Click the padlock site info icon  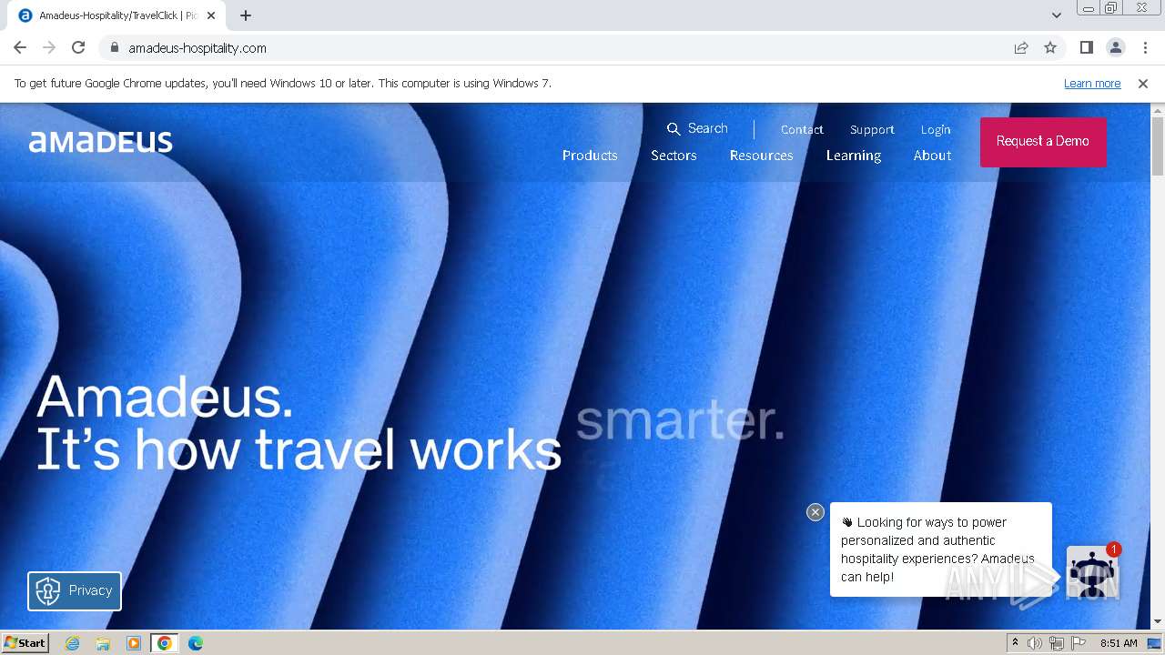pyautogui.click(x=114, y=47)
